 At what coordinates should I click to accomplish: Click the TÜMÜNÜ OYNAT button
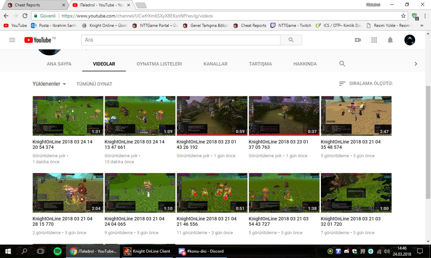[94, 84]
